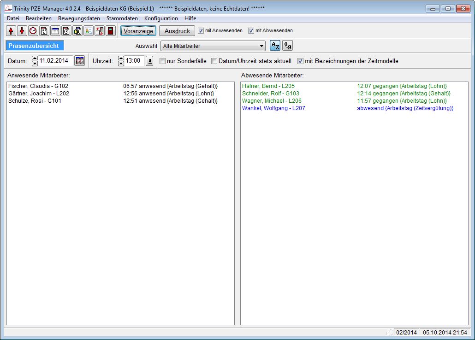Click the Voranzeige button
The width and height of the screenshot is (475, 340).
[138, 31]
